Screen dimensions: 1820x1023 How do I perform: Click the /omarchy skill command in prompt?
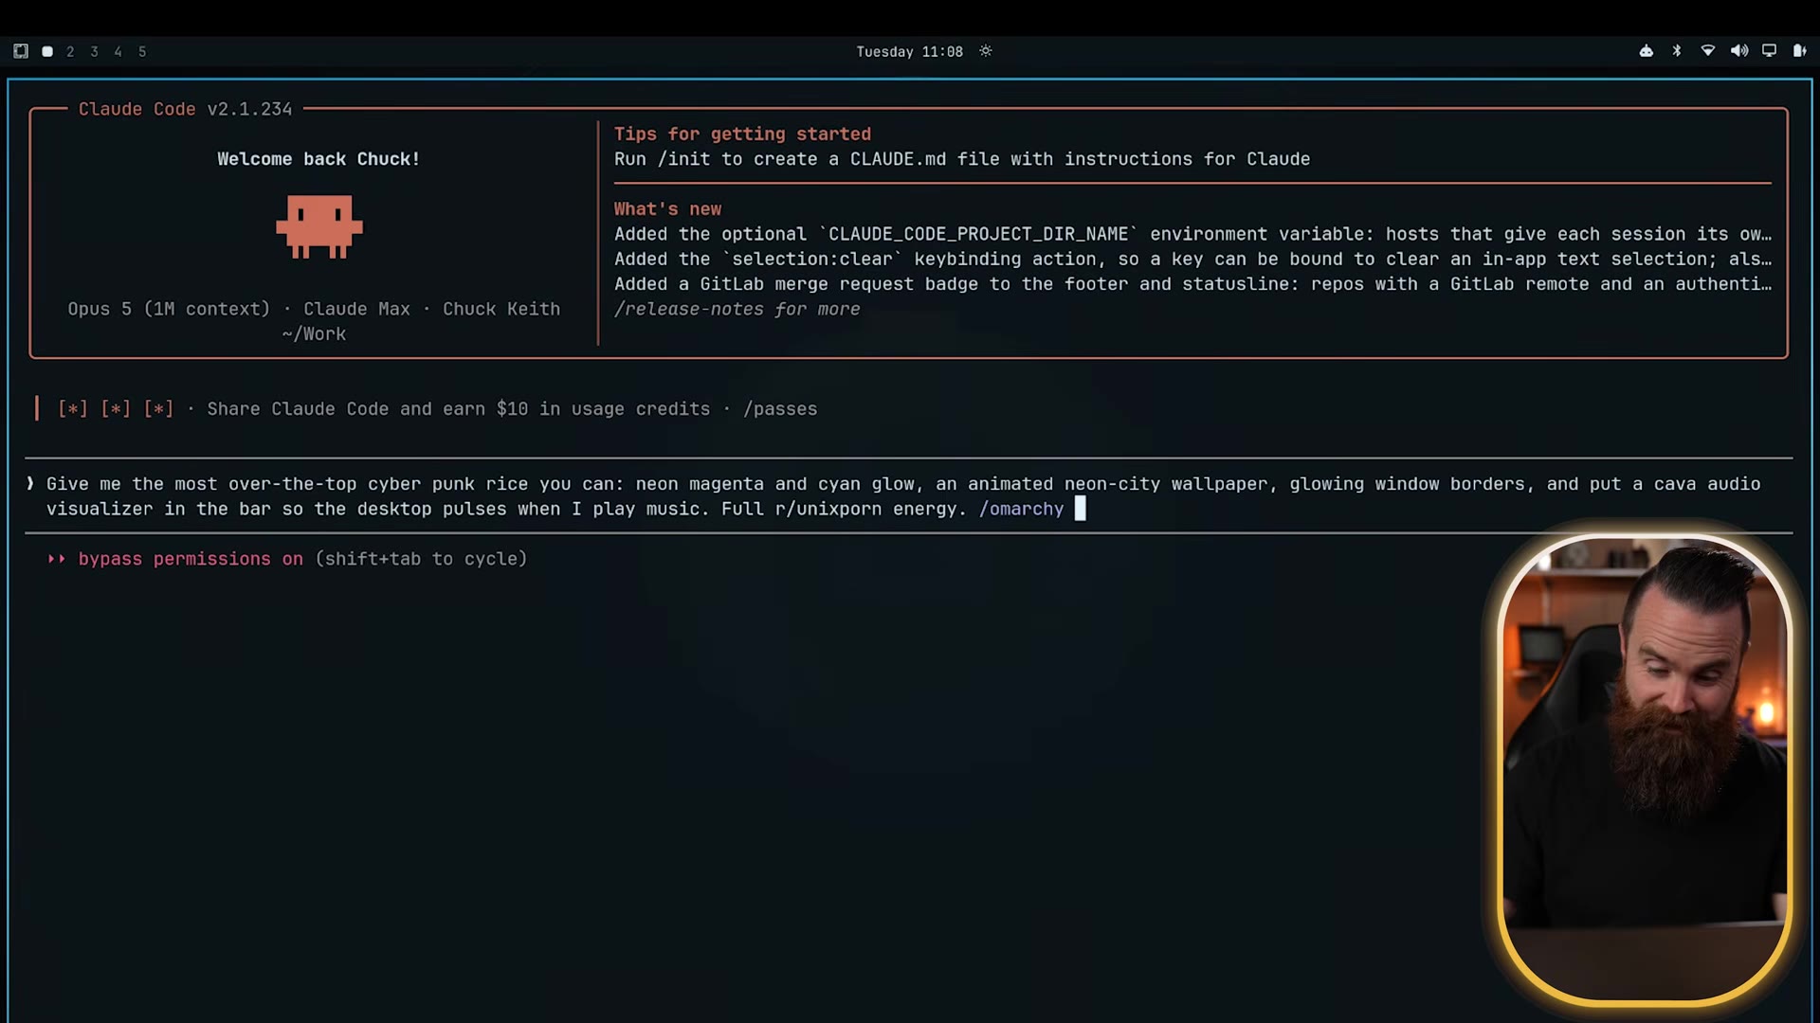[1021, 510]
